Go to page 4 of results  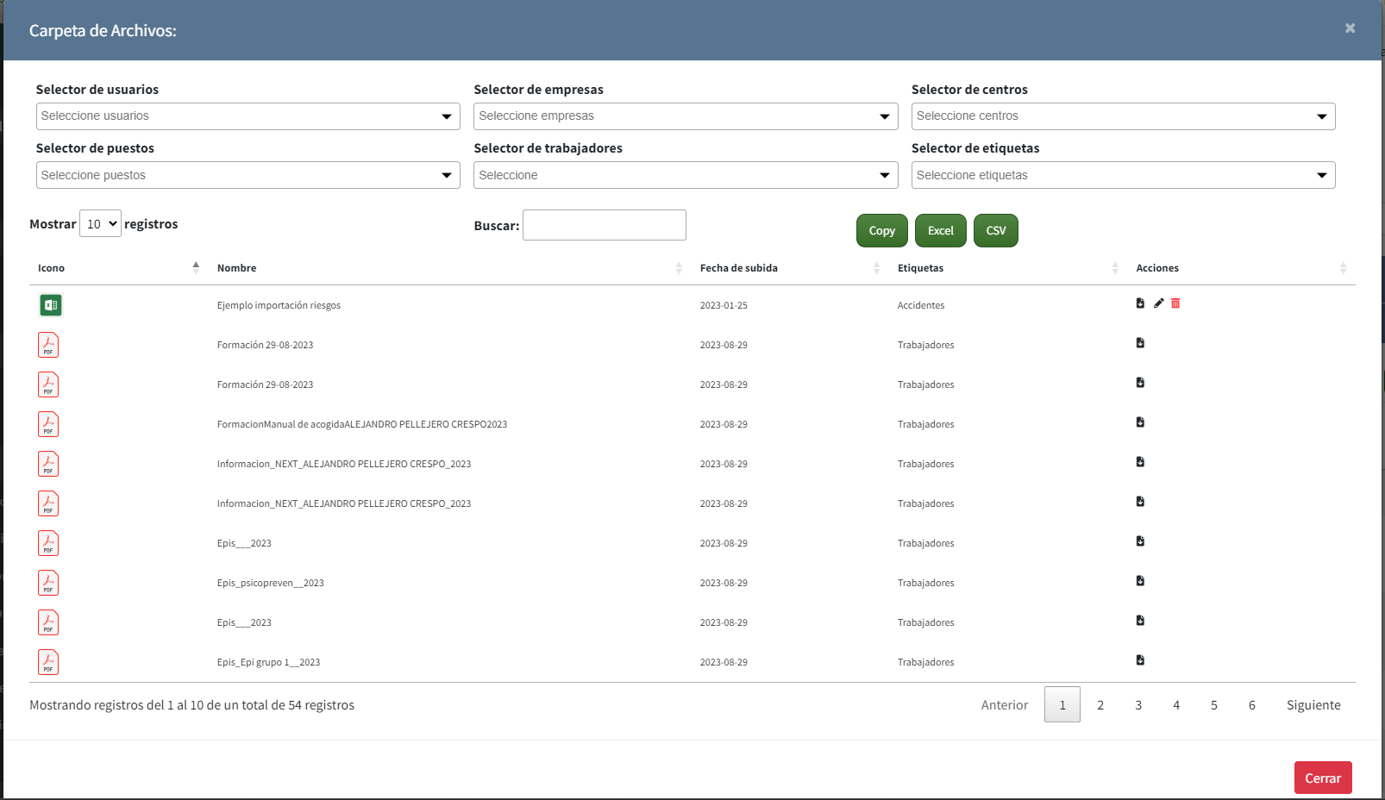coord(1176,705)
